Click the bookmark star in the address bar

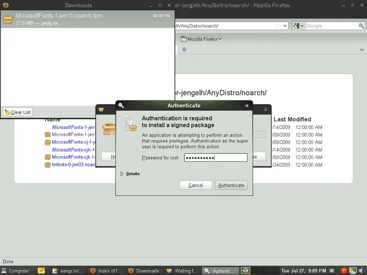(x=278, y=26)
